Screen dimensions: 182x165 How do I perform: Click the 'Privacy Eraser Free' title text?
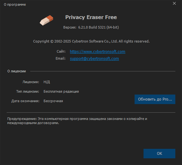[91, 17]
